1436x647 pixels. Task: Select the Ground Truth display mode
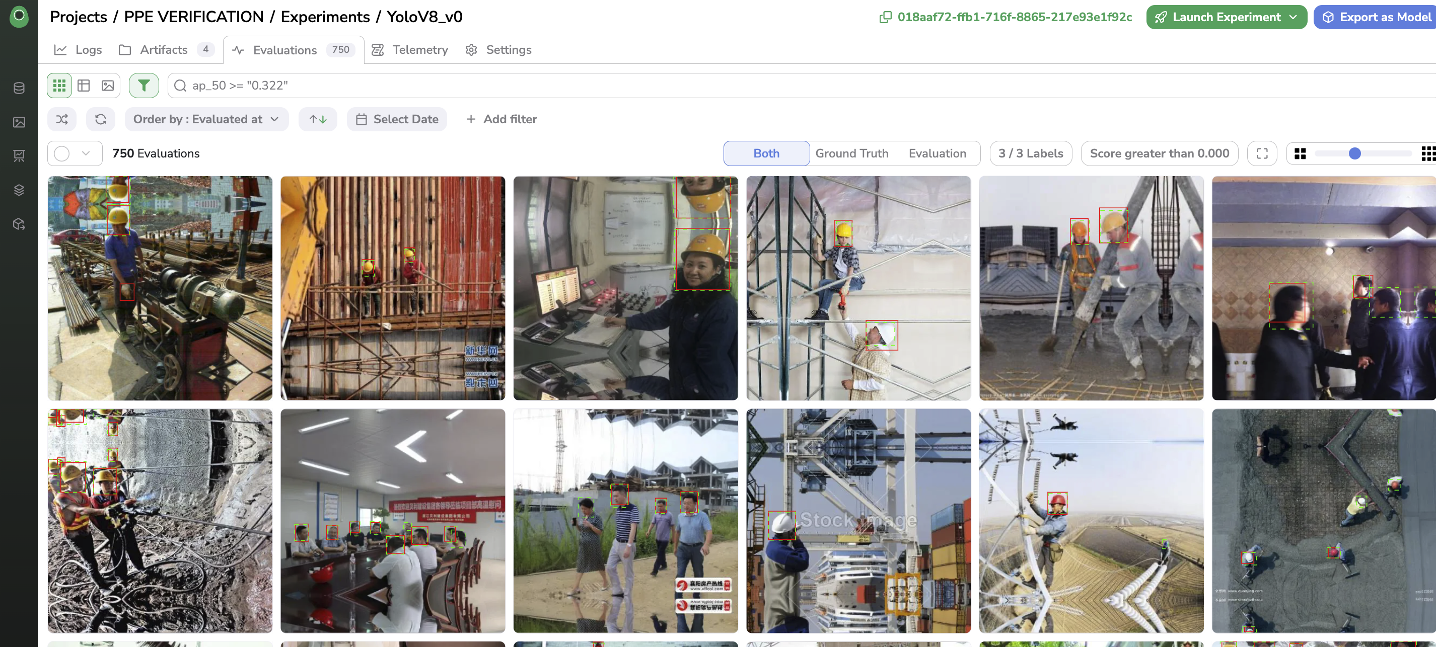[851, 153]
